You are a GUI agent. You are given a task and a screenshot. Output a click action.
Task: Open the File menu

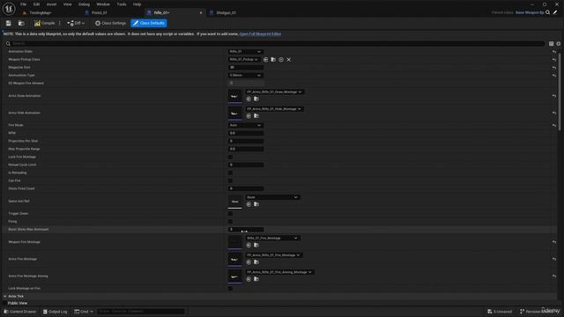(x=24, y=4)
